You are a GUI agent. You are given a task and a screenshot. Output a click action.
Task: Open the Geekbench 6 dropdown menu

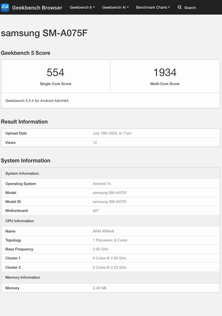click(x=82, y=7)
